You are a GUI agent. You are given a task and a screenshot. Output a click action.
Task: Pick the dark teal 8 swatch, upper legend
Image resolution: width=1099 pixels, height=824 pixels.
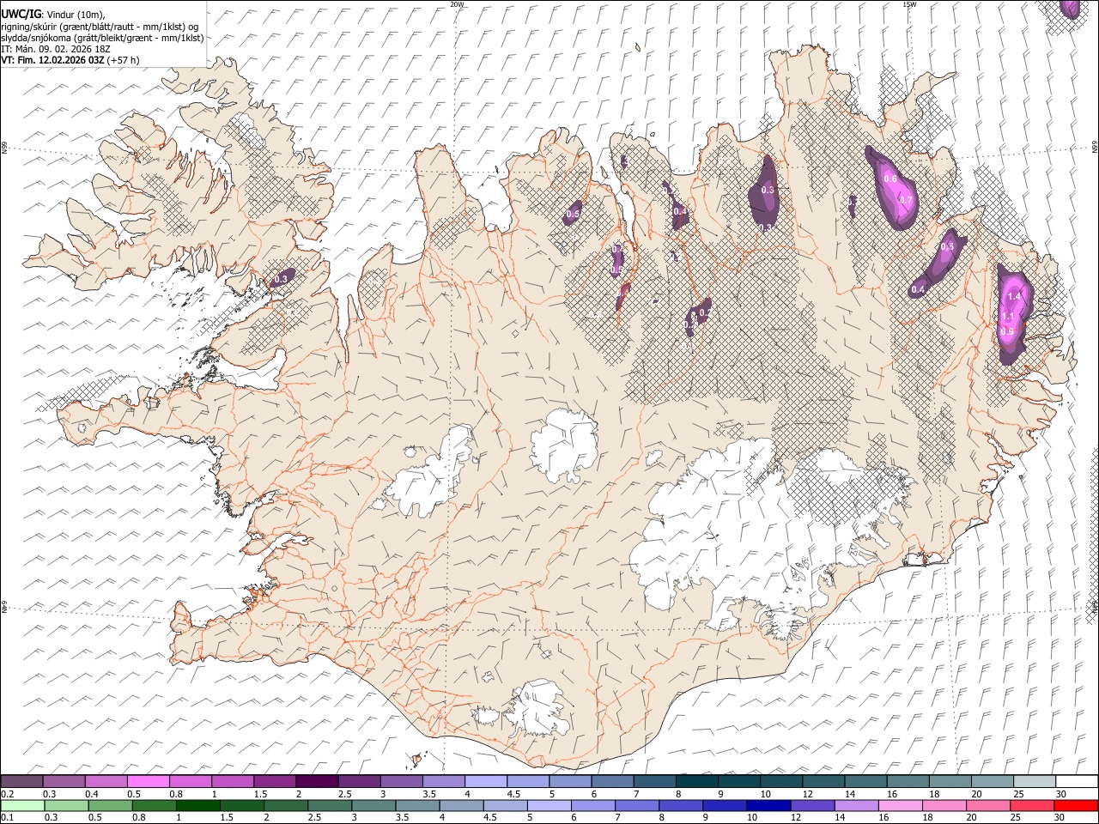pos(695,782)
